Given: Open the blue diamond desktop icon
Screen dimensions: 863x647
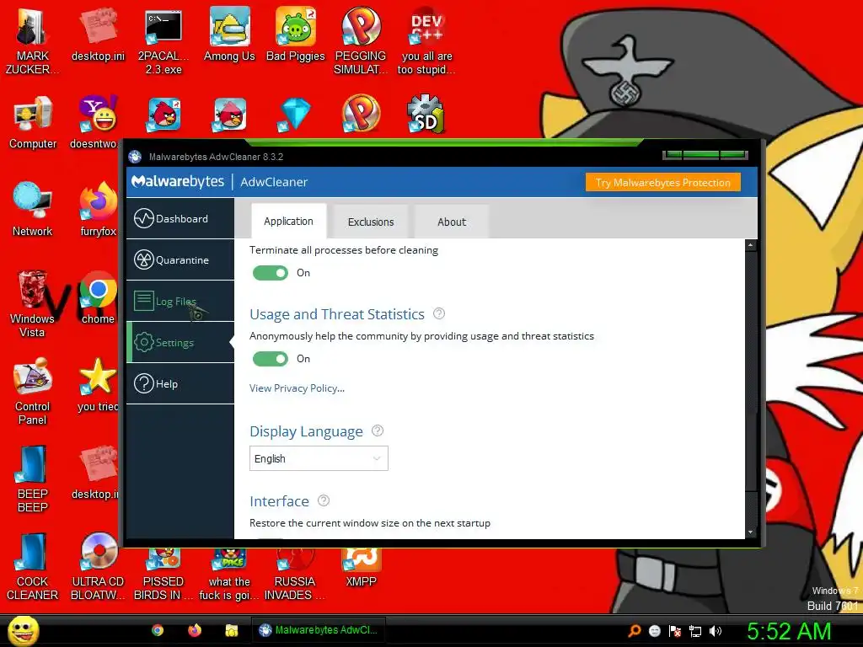Looking at the screenshot, I should pyautogui.click(x=294, y=115).
